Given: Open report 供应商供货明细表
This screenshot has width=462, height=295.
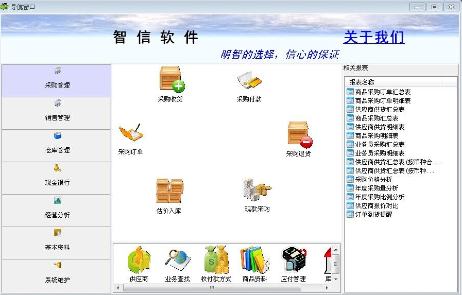Looking at the screenshot, I should coord(380,127).
